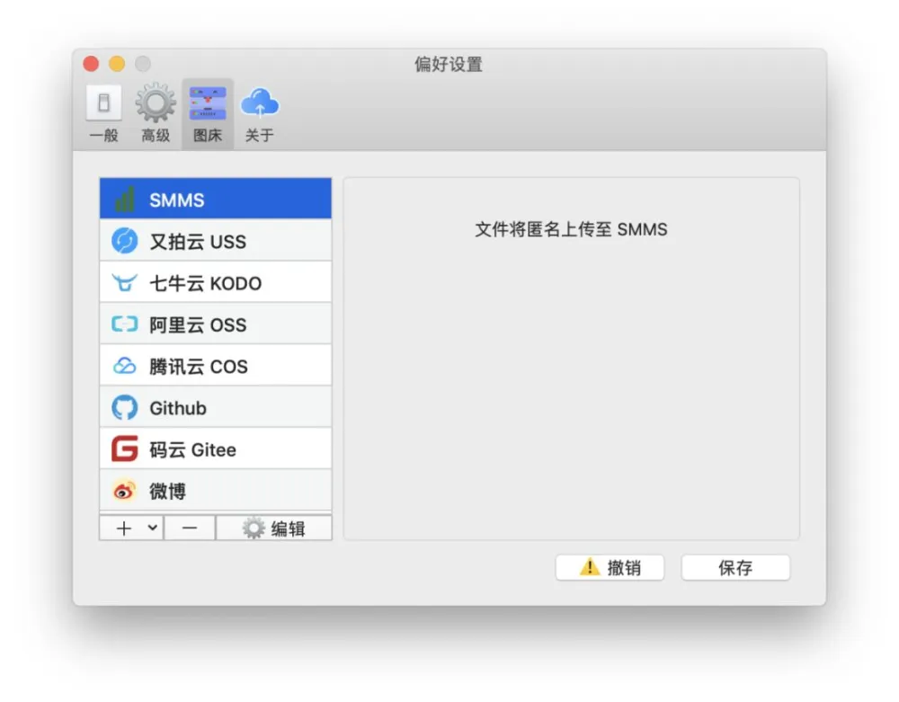Select the SMMS host row
This screenshot has width=899, height=702.
point(216,199)
